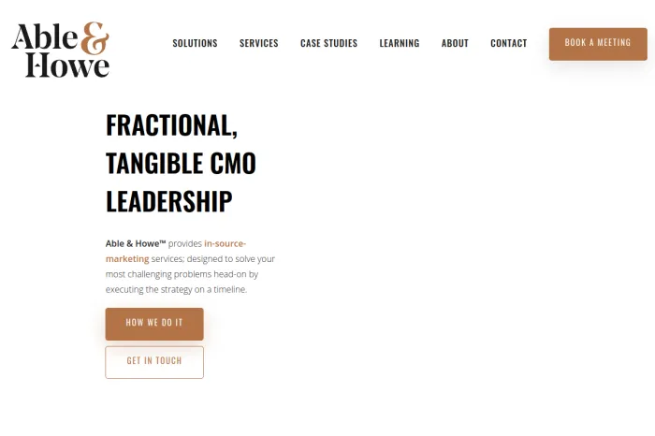Click the word Able in the logo
The width and height of the screenshot is (655, 436).
click(45, 36)
